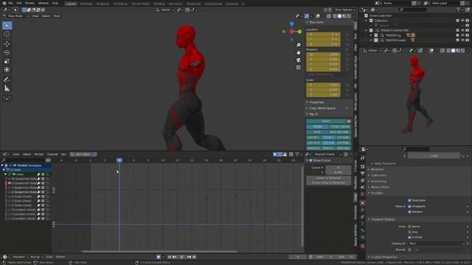472x265 pixels.
Task: Select the Transform tool in the viewport toolbar
Action: [7, 70]
